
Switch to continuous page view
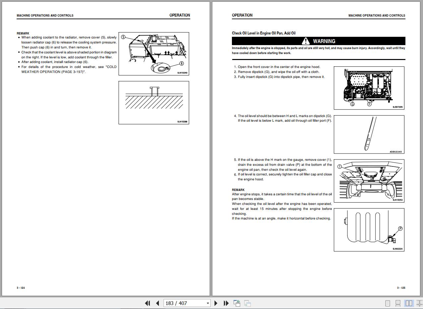(x=398, y=303)
